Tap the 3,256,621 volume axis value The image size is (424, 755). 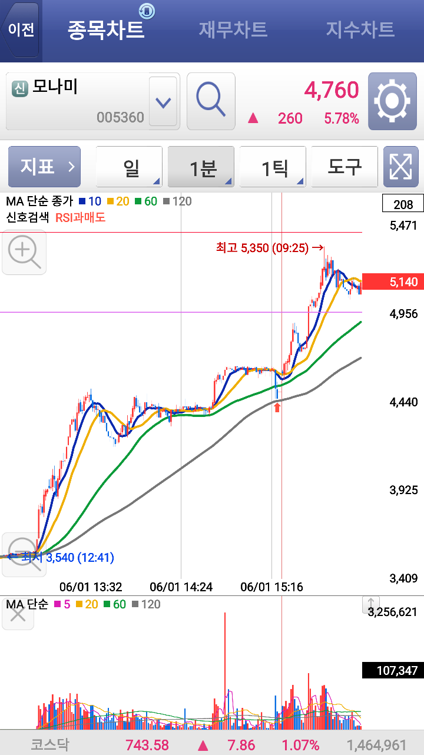pos(392,612)
